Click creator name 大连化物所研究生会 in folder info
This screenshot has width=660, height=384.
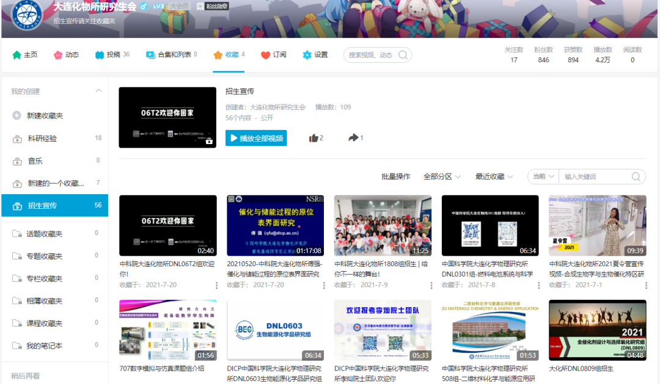pos(278,107)
